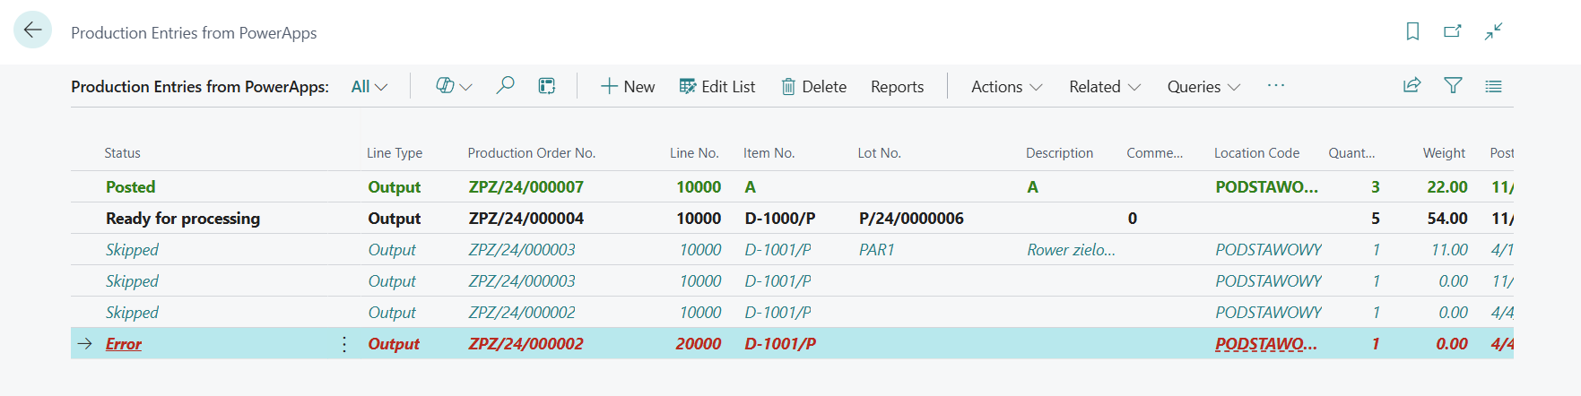
Task: Open the Error status link
Action: pyautogui.click(x=124, y=344)
